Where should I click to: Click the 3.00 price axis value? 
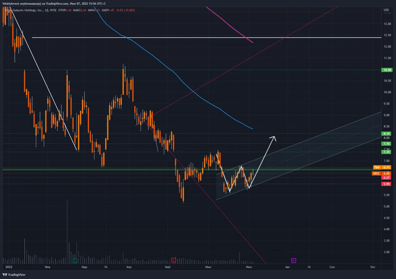pyautogui.click(x=387, y=252)
